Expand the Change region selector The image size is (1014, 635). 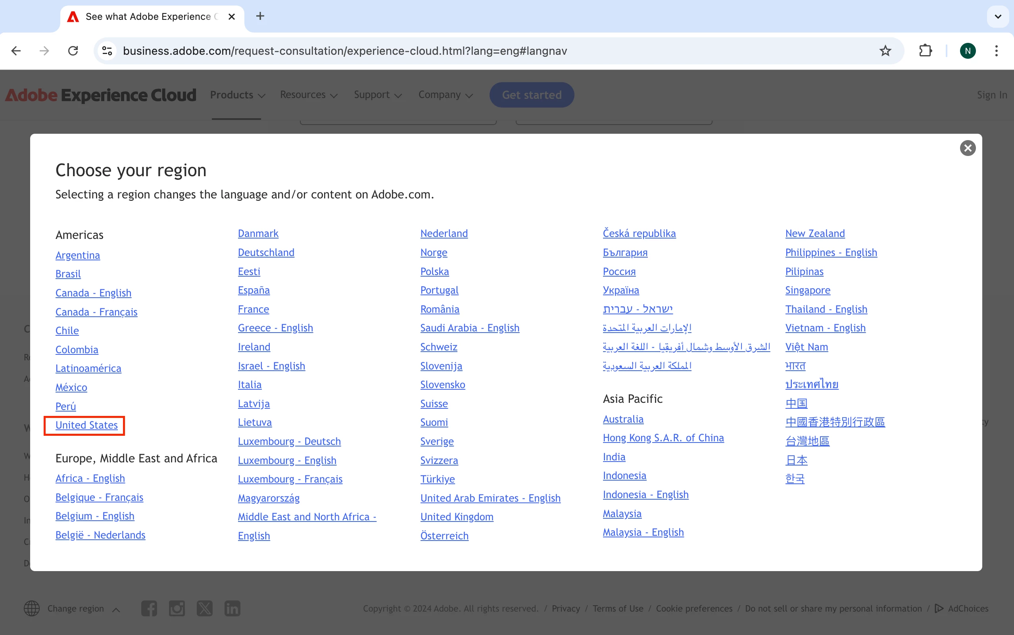pyautogui.click(x=75, y=608)
